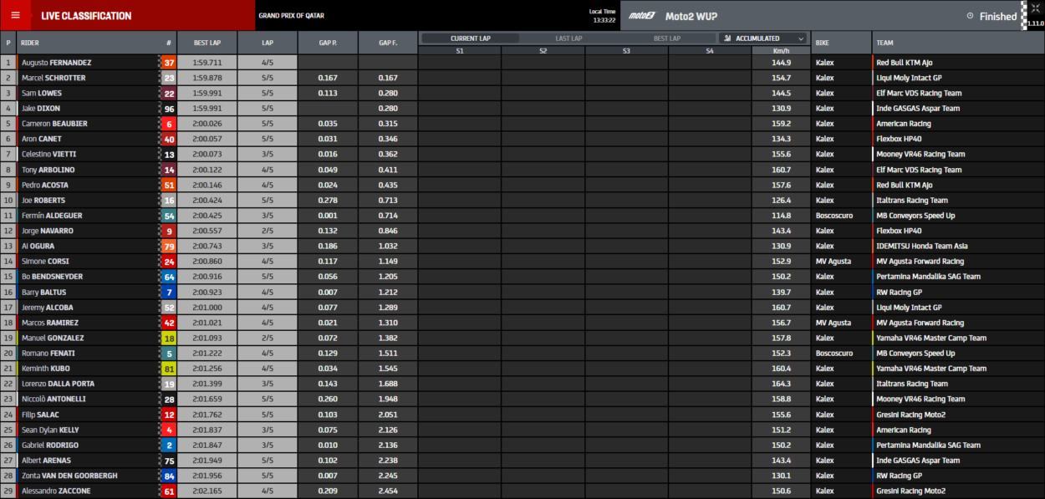The image size is (1045, 499).
Task: Select rider Alessandro ZACCONE
Action: point(56,491)
